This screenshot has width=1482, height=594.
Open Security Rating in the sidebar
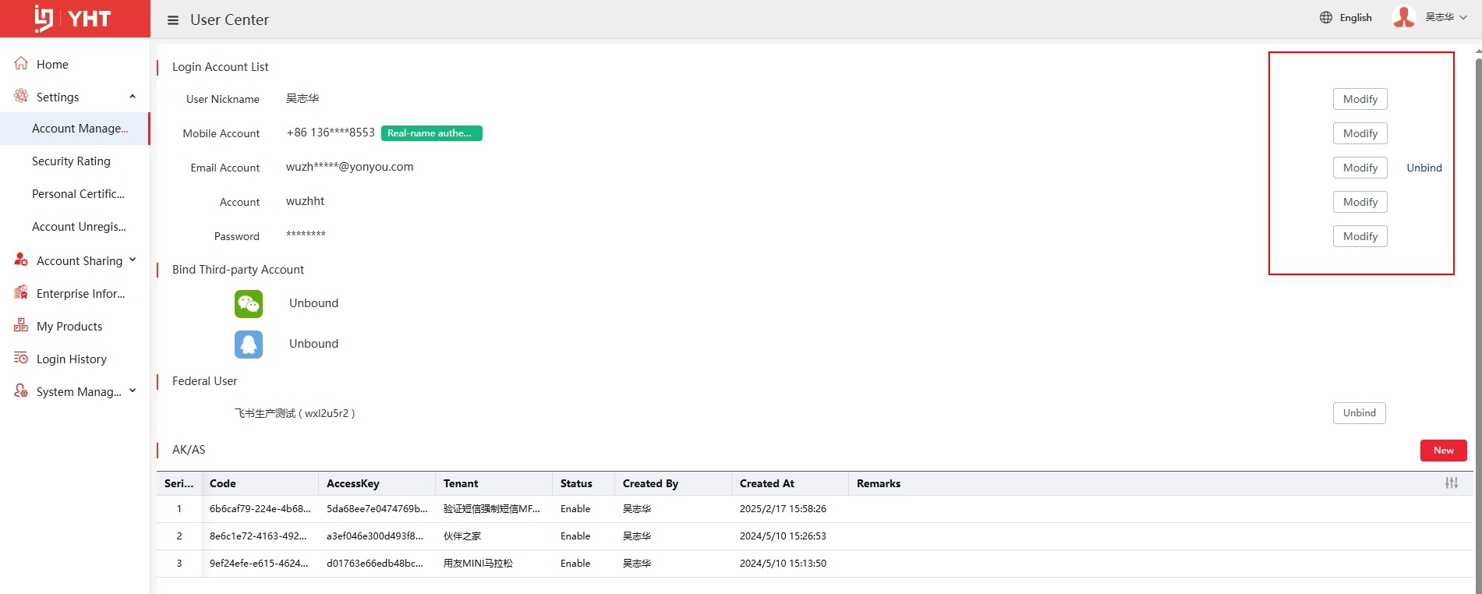point(71,161)
